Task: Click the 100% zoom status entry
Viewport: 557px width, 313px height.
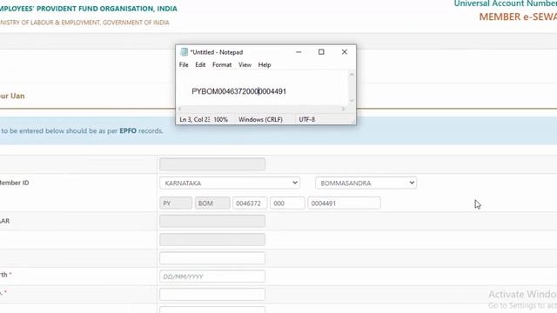Action: 220,120
